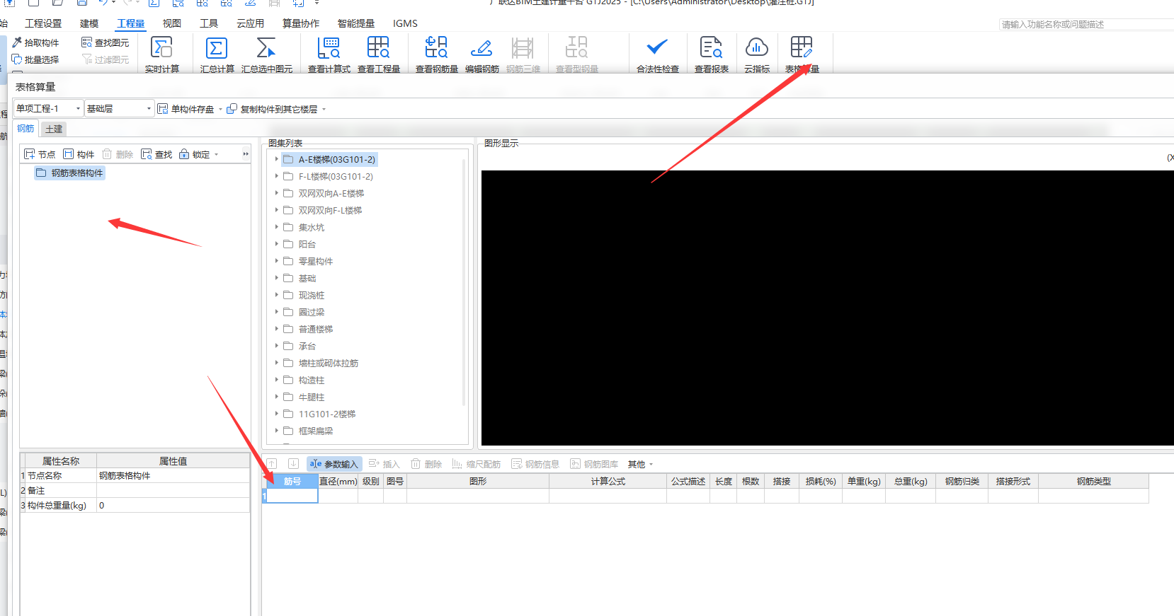Viewport: 1174px width, 616px height.
Task: Open the IGMS ribbon tab
Action: (405, 23)
